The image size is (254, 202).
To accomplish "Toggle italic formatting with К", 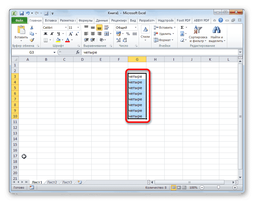I will click(52, 33).
